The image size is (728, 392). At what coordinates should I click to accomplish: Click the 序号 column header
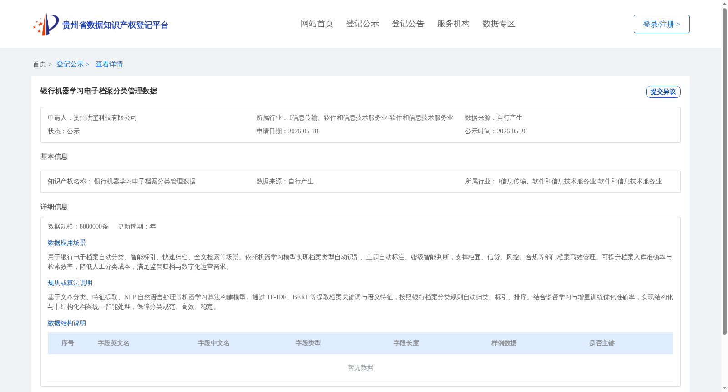[x=68, y=343]
